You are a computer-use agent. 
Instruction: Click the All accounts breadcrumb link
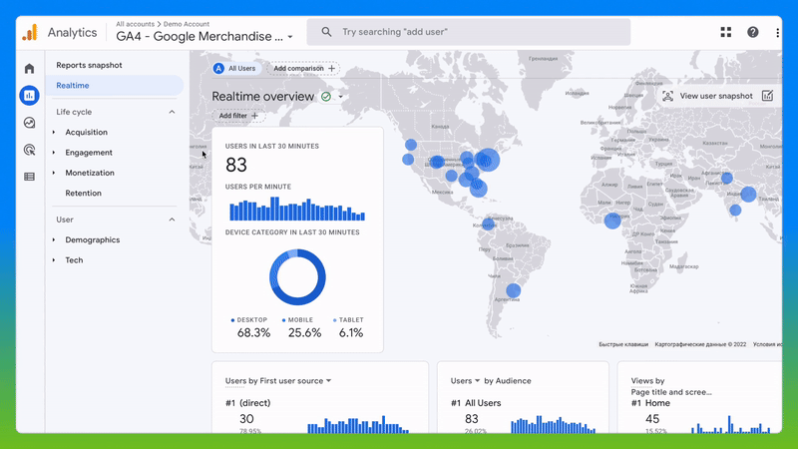point(135,24)
